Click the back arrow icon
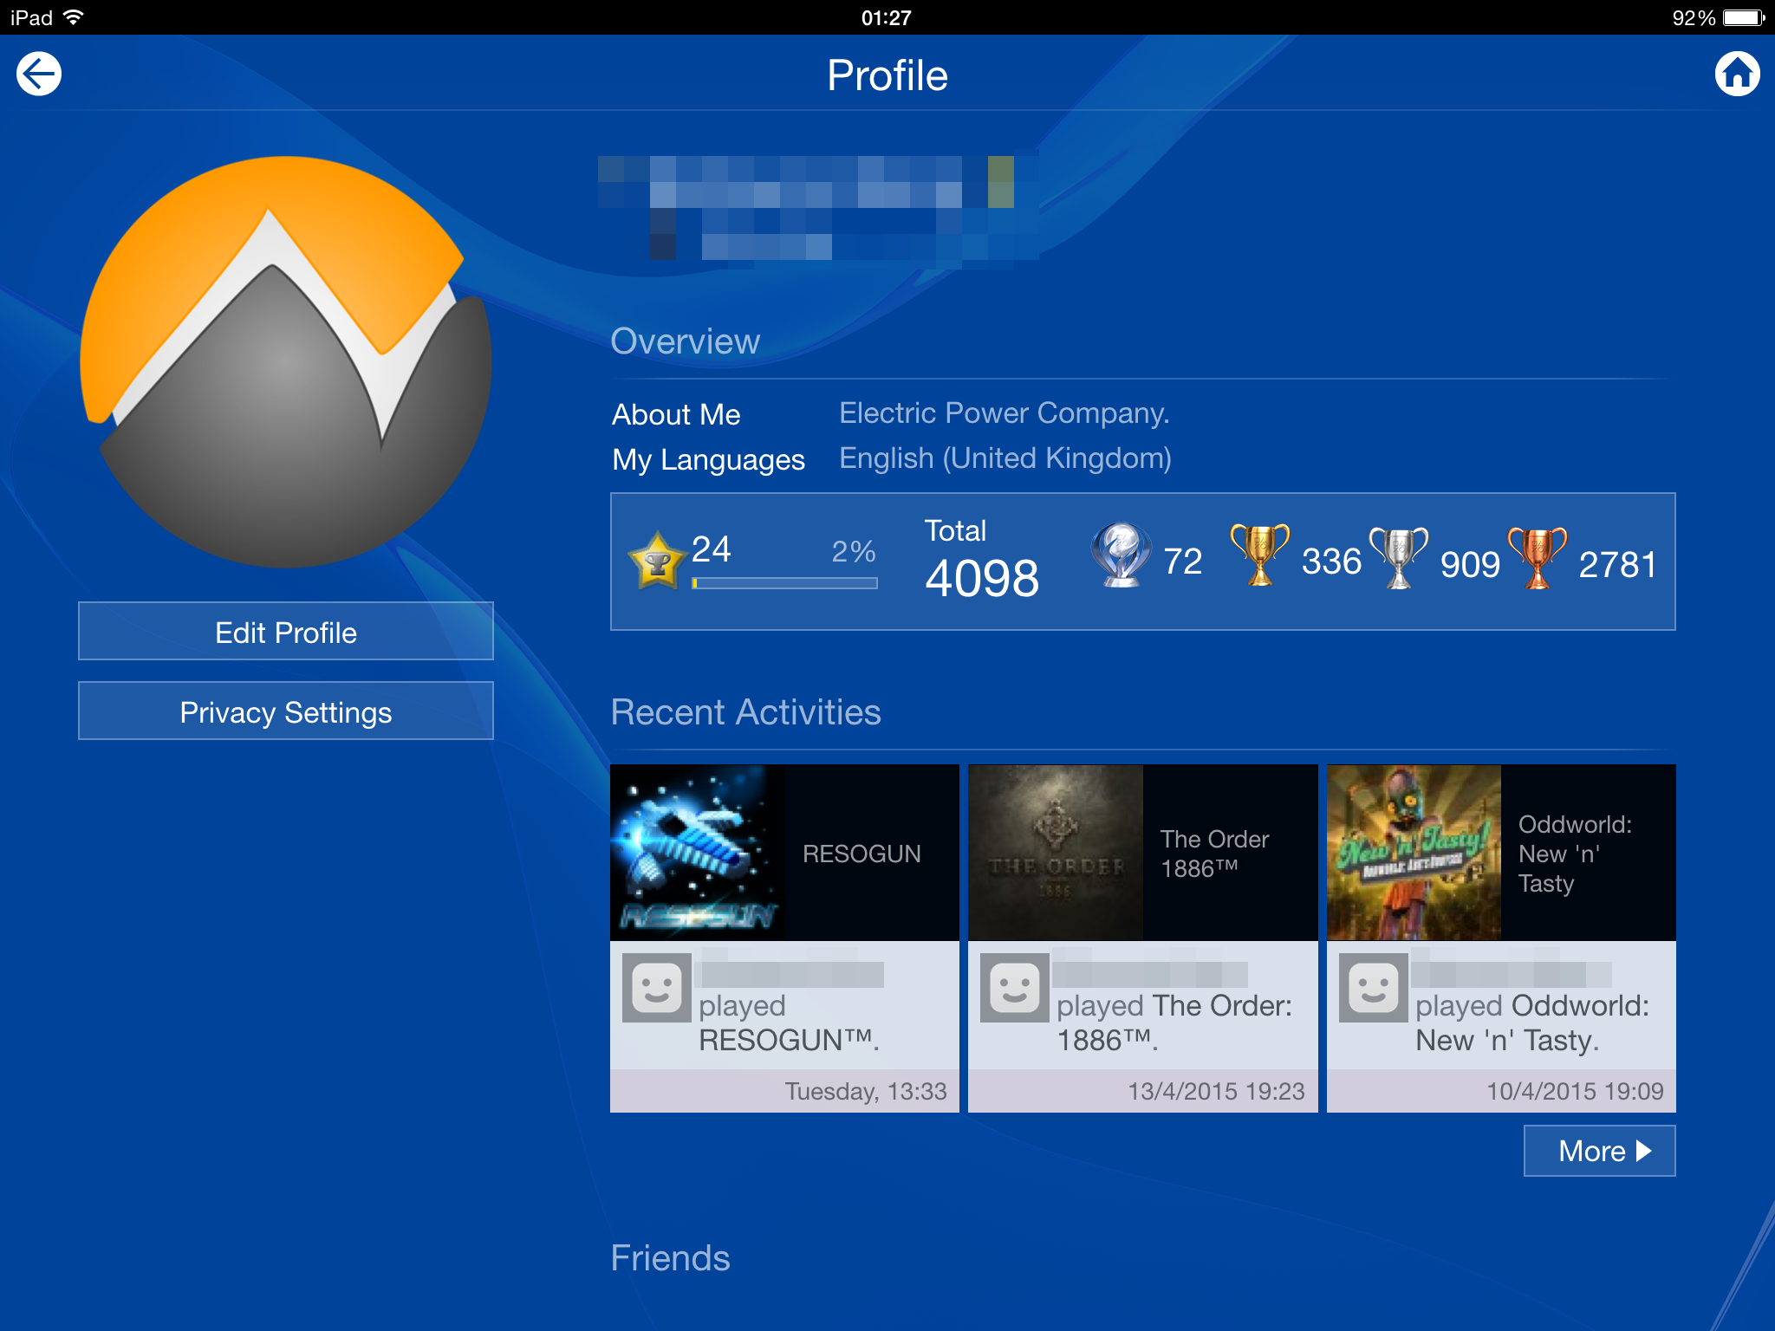This screenshot has width=1775, height=1331. tap(39, 74)
